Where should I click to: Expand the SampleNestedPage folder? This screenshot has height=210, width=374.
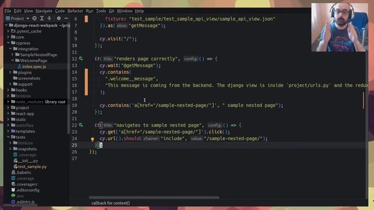(x=13, y=55)
